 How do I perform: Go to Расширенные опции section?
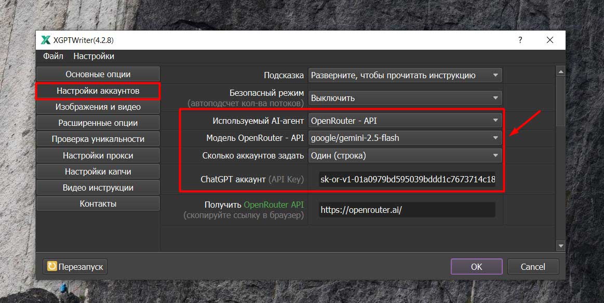tap(98, 123)
